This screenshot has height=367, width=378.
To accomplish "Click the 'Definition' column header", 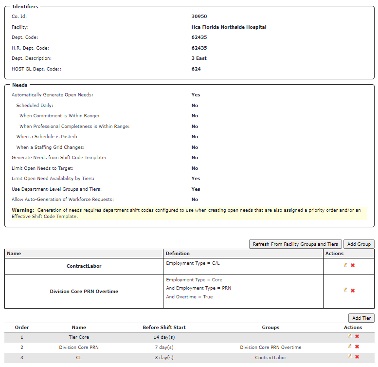I will click(x=178, y=254).
